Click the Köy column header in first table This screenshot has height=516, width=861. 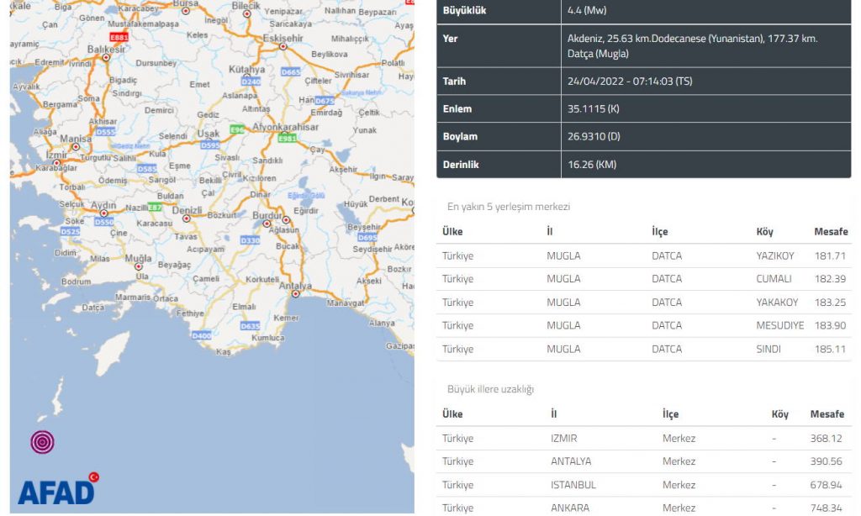(x=764, y=232)
